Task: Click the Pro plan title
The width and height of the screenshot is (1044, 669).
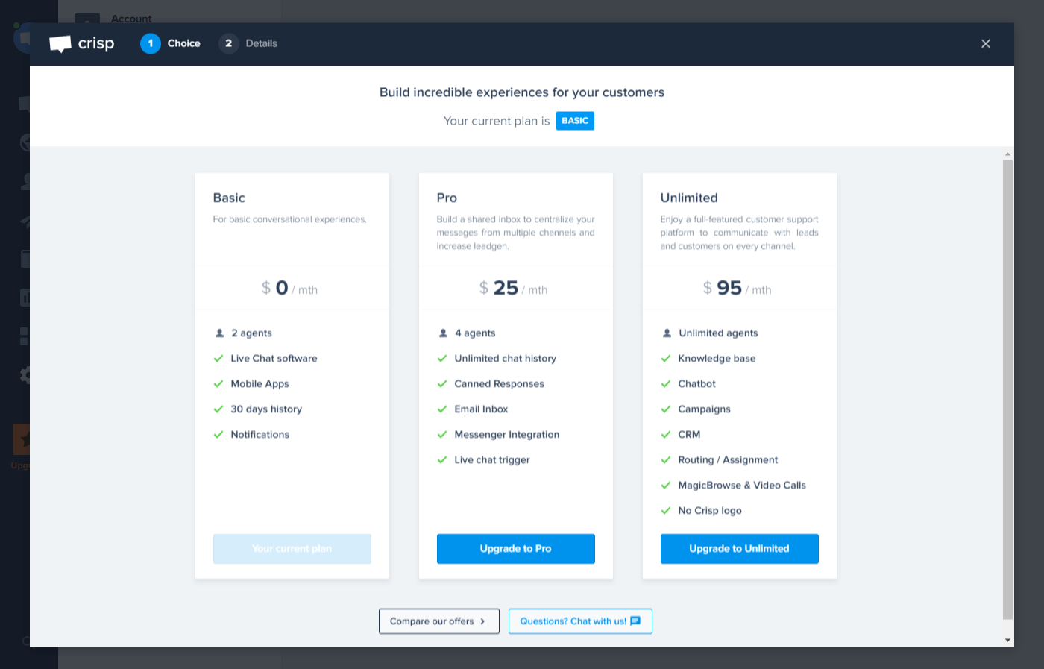Action: [447, 198]
